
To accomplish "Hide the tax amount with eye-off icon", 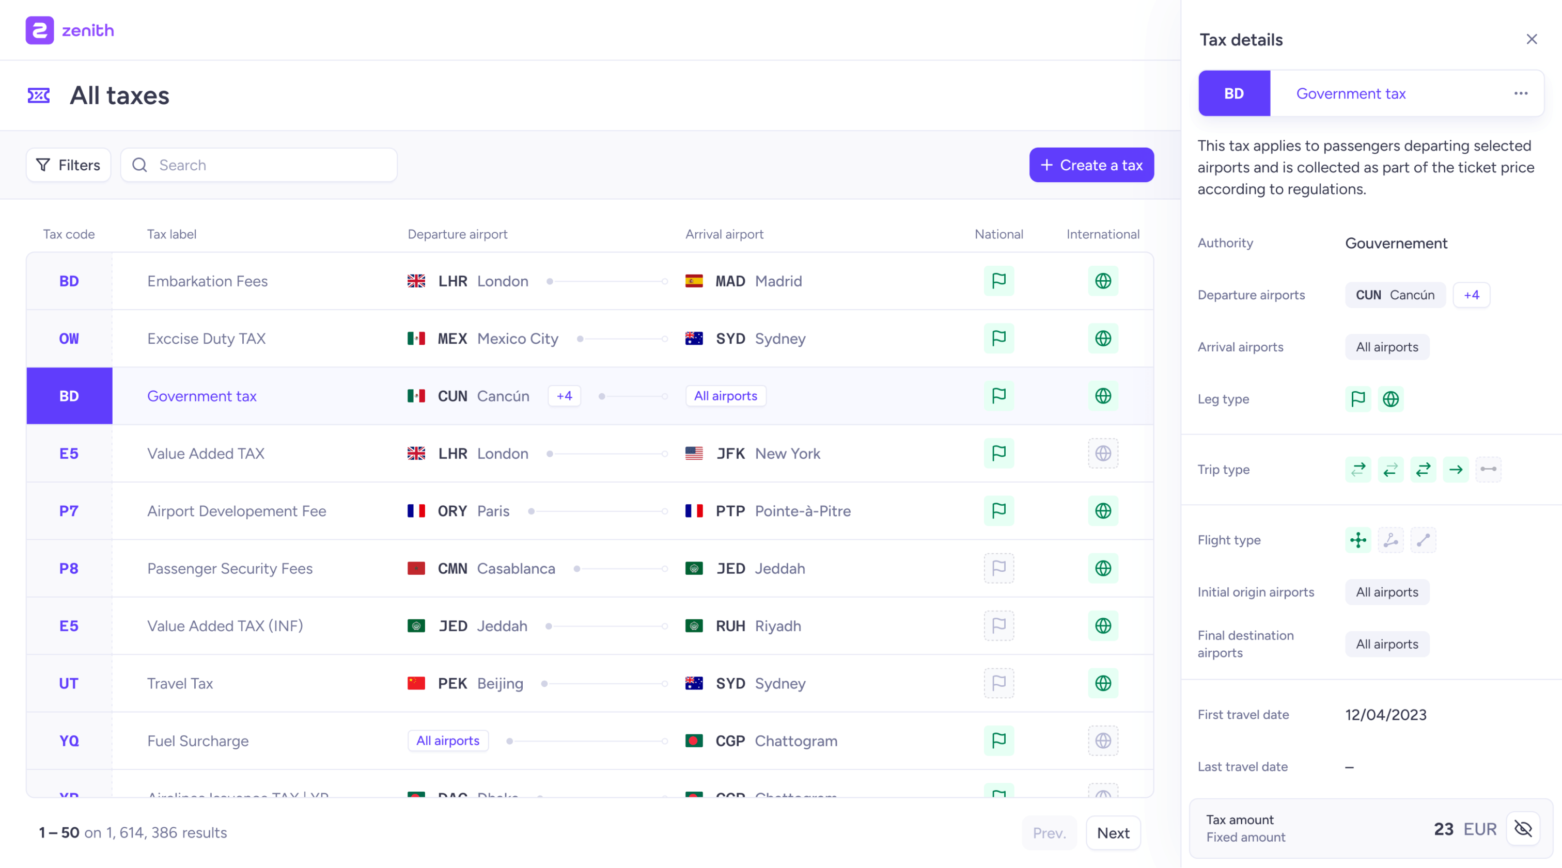I will (x=1523, y=829).
